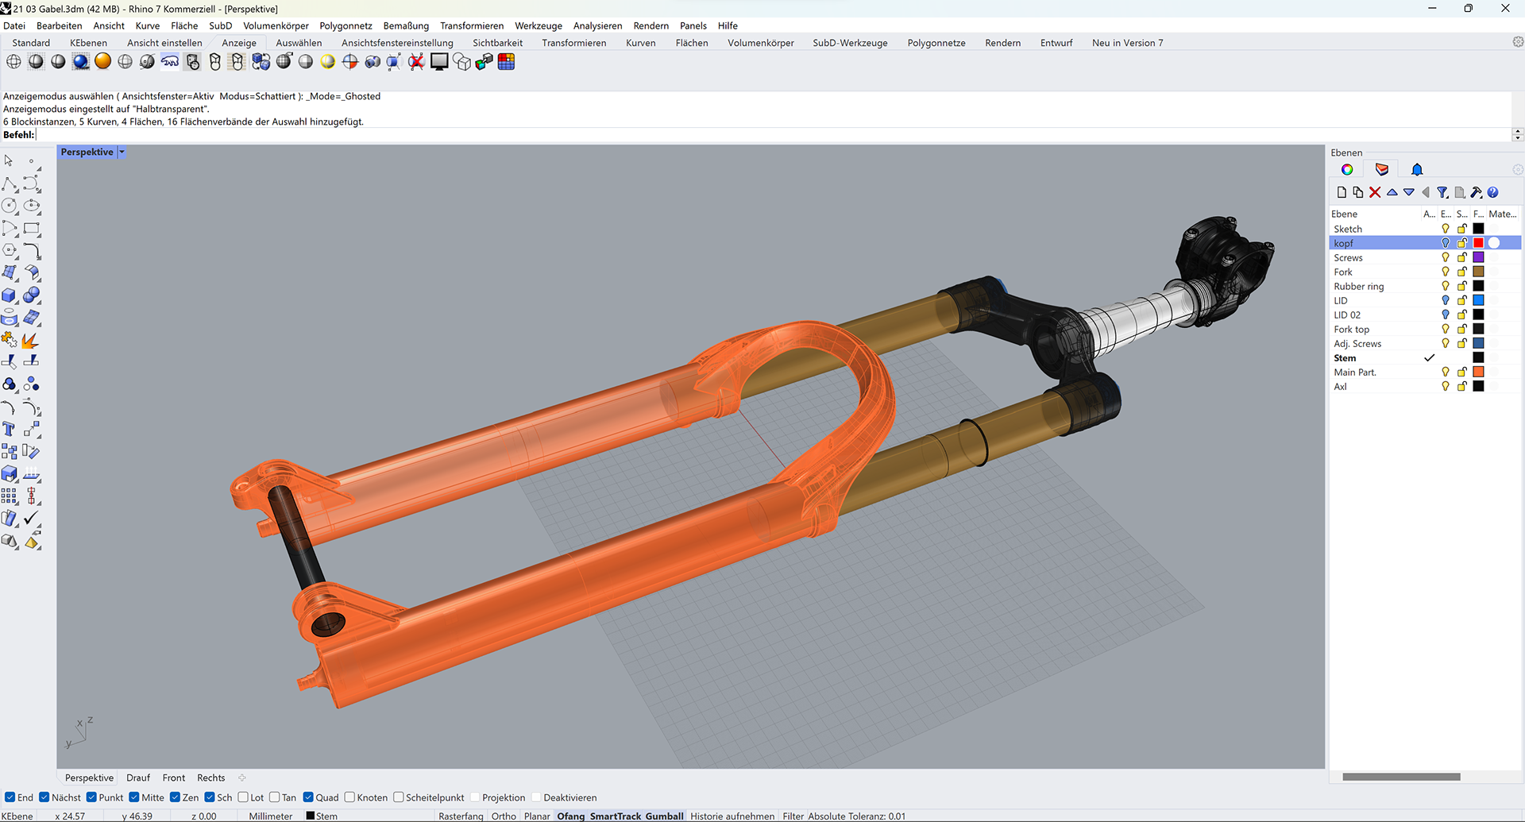Choose the Rectangle tool in sidebar
This screenshot has width=1525, height=822.
[x=32, y=229]
